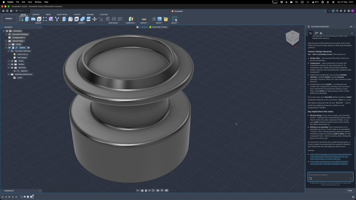Click the Measure tool icon
Image resolution: width=356 pixels, height=200 pixels.
[144, 19]
